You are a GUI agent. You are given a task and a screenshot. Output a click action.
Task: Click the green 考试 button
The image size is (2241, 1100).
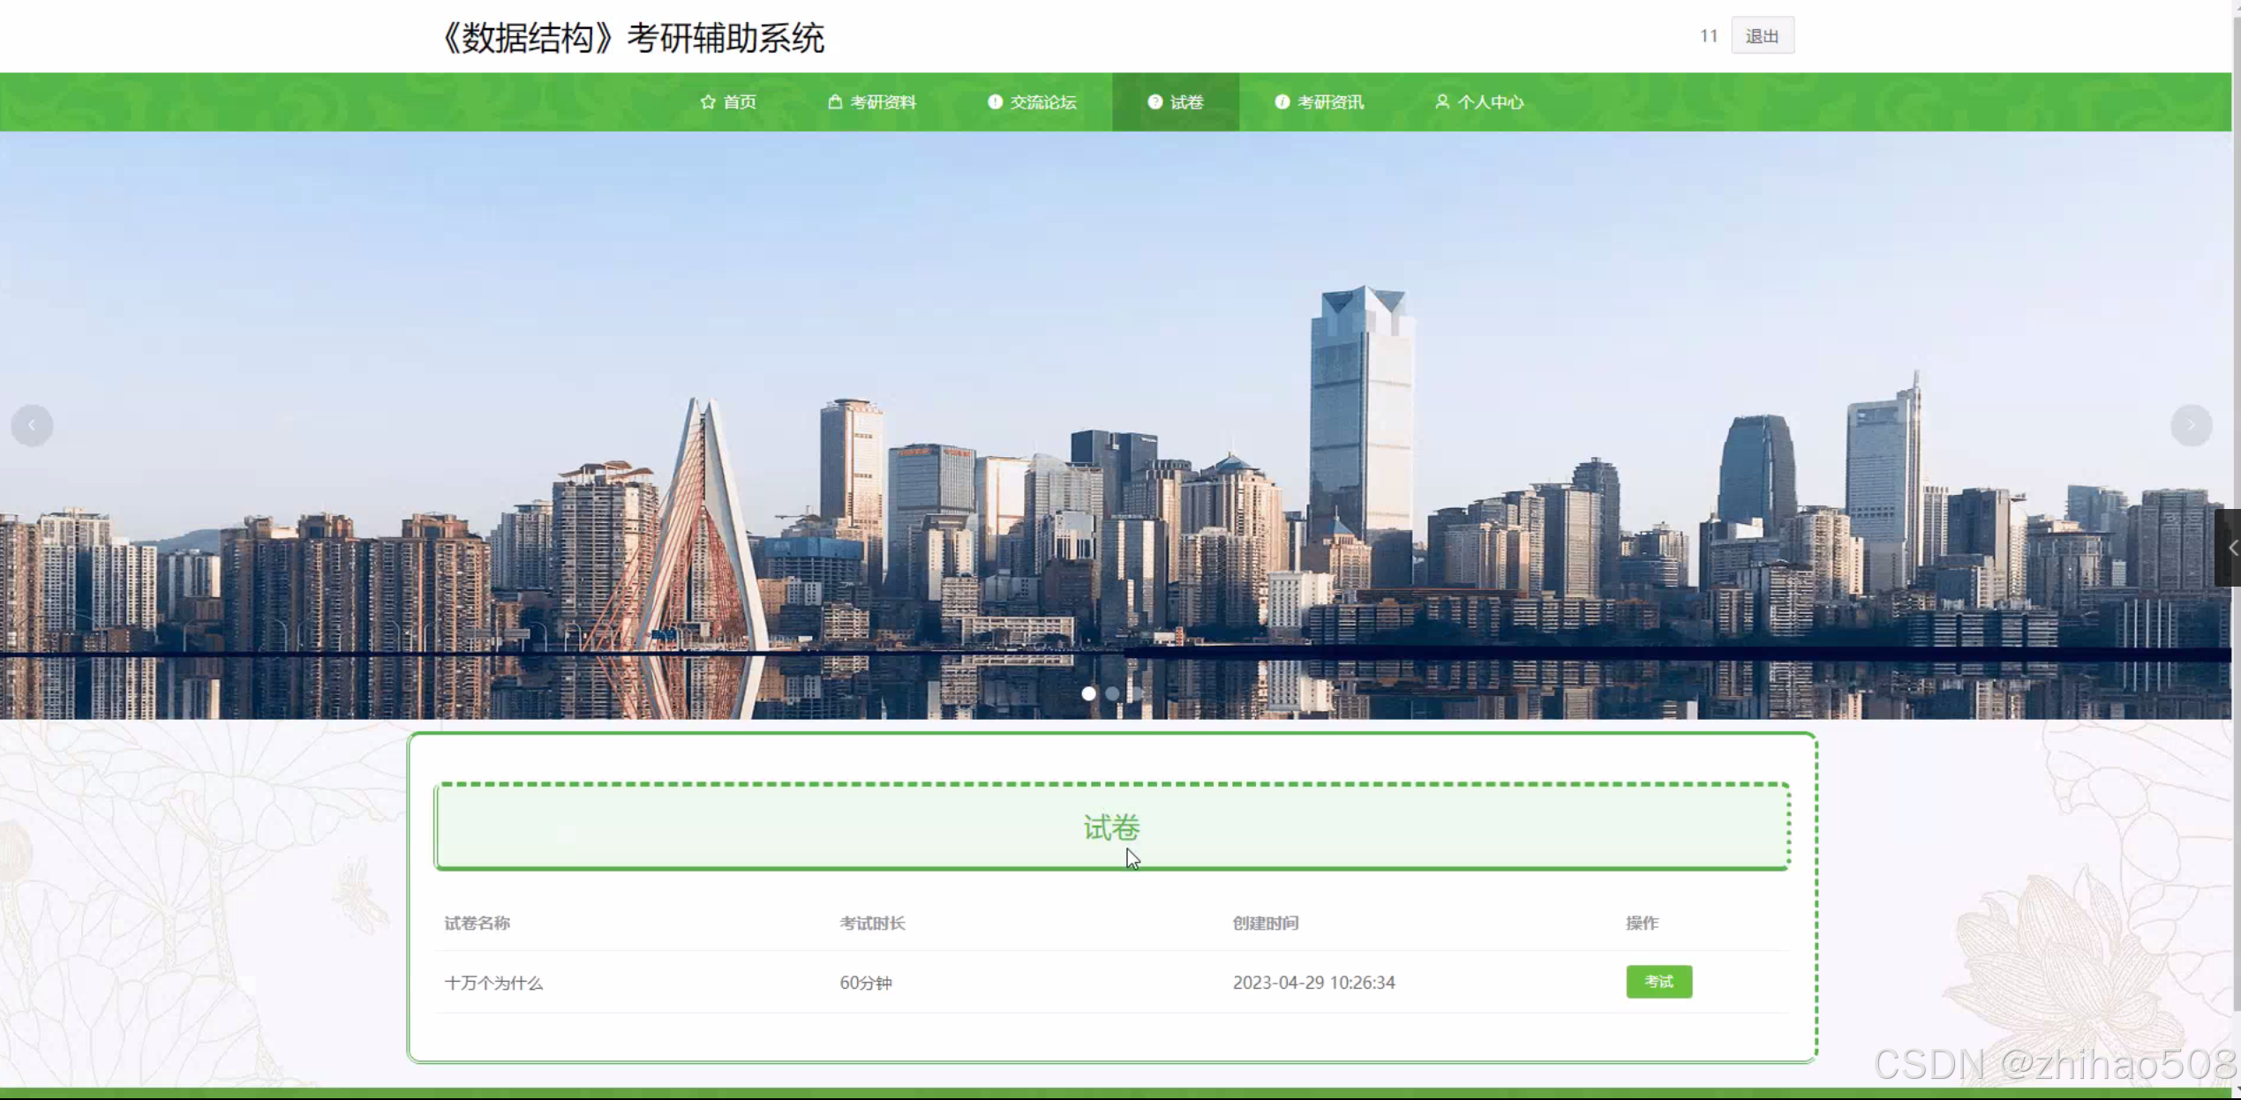tap(1658, 982)
